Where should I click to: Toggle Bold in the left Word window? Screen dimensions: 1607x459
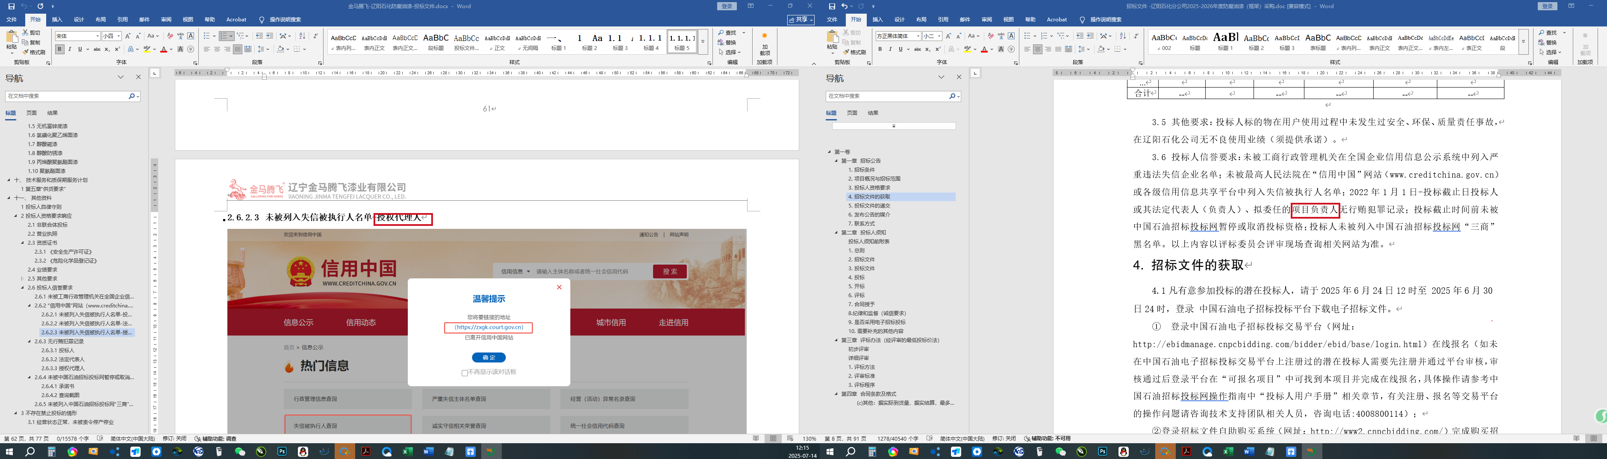click(60, 49)
